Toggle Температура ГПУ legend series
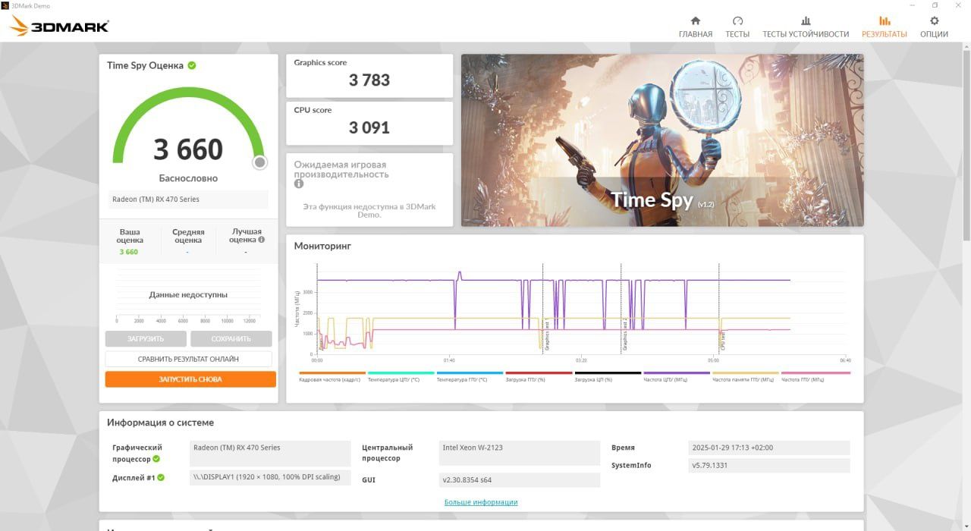This screenshot has height=531, width=971. click(x=470, y=376)
